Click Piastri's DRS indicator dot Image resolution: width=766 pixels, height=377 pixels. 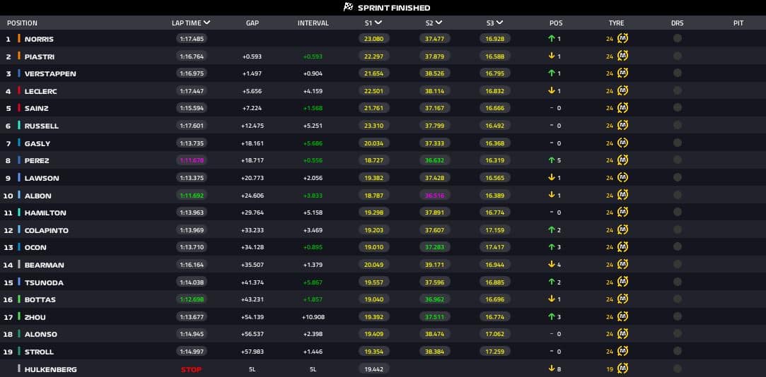coord(677,56)
